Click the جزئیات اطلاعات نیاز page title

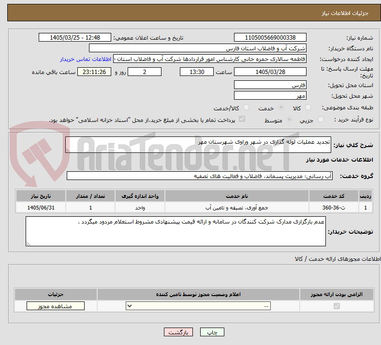pos(345,13)
